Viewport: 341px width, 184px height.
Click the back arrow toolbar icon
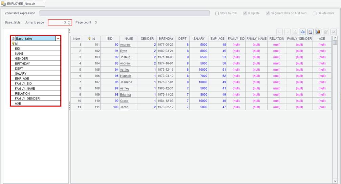point(279,32)
